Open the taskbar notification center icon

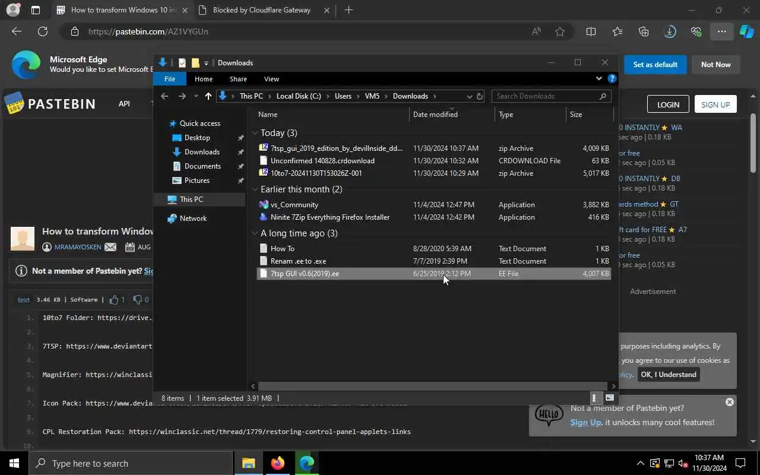pos(740,463)
